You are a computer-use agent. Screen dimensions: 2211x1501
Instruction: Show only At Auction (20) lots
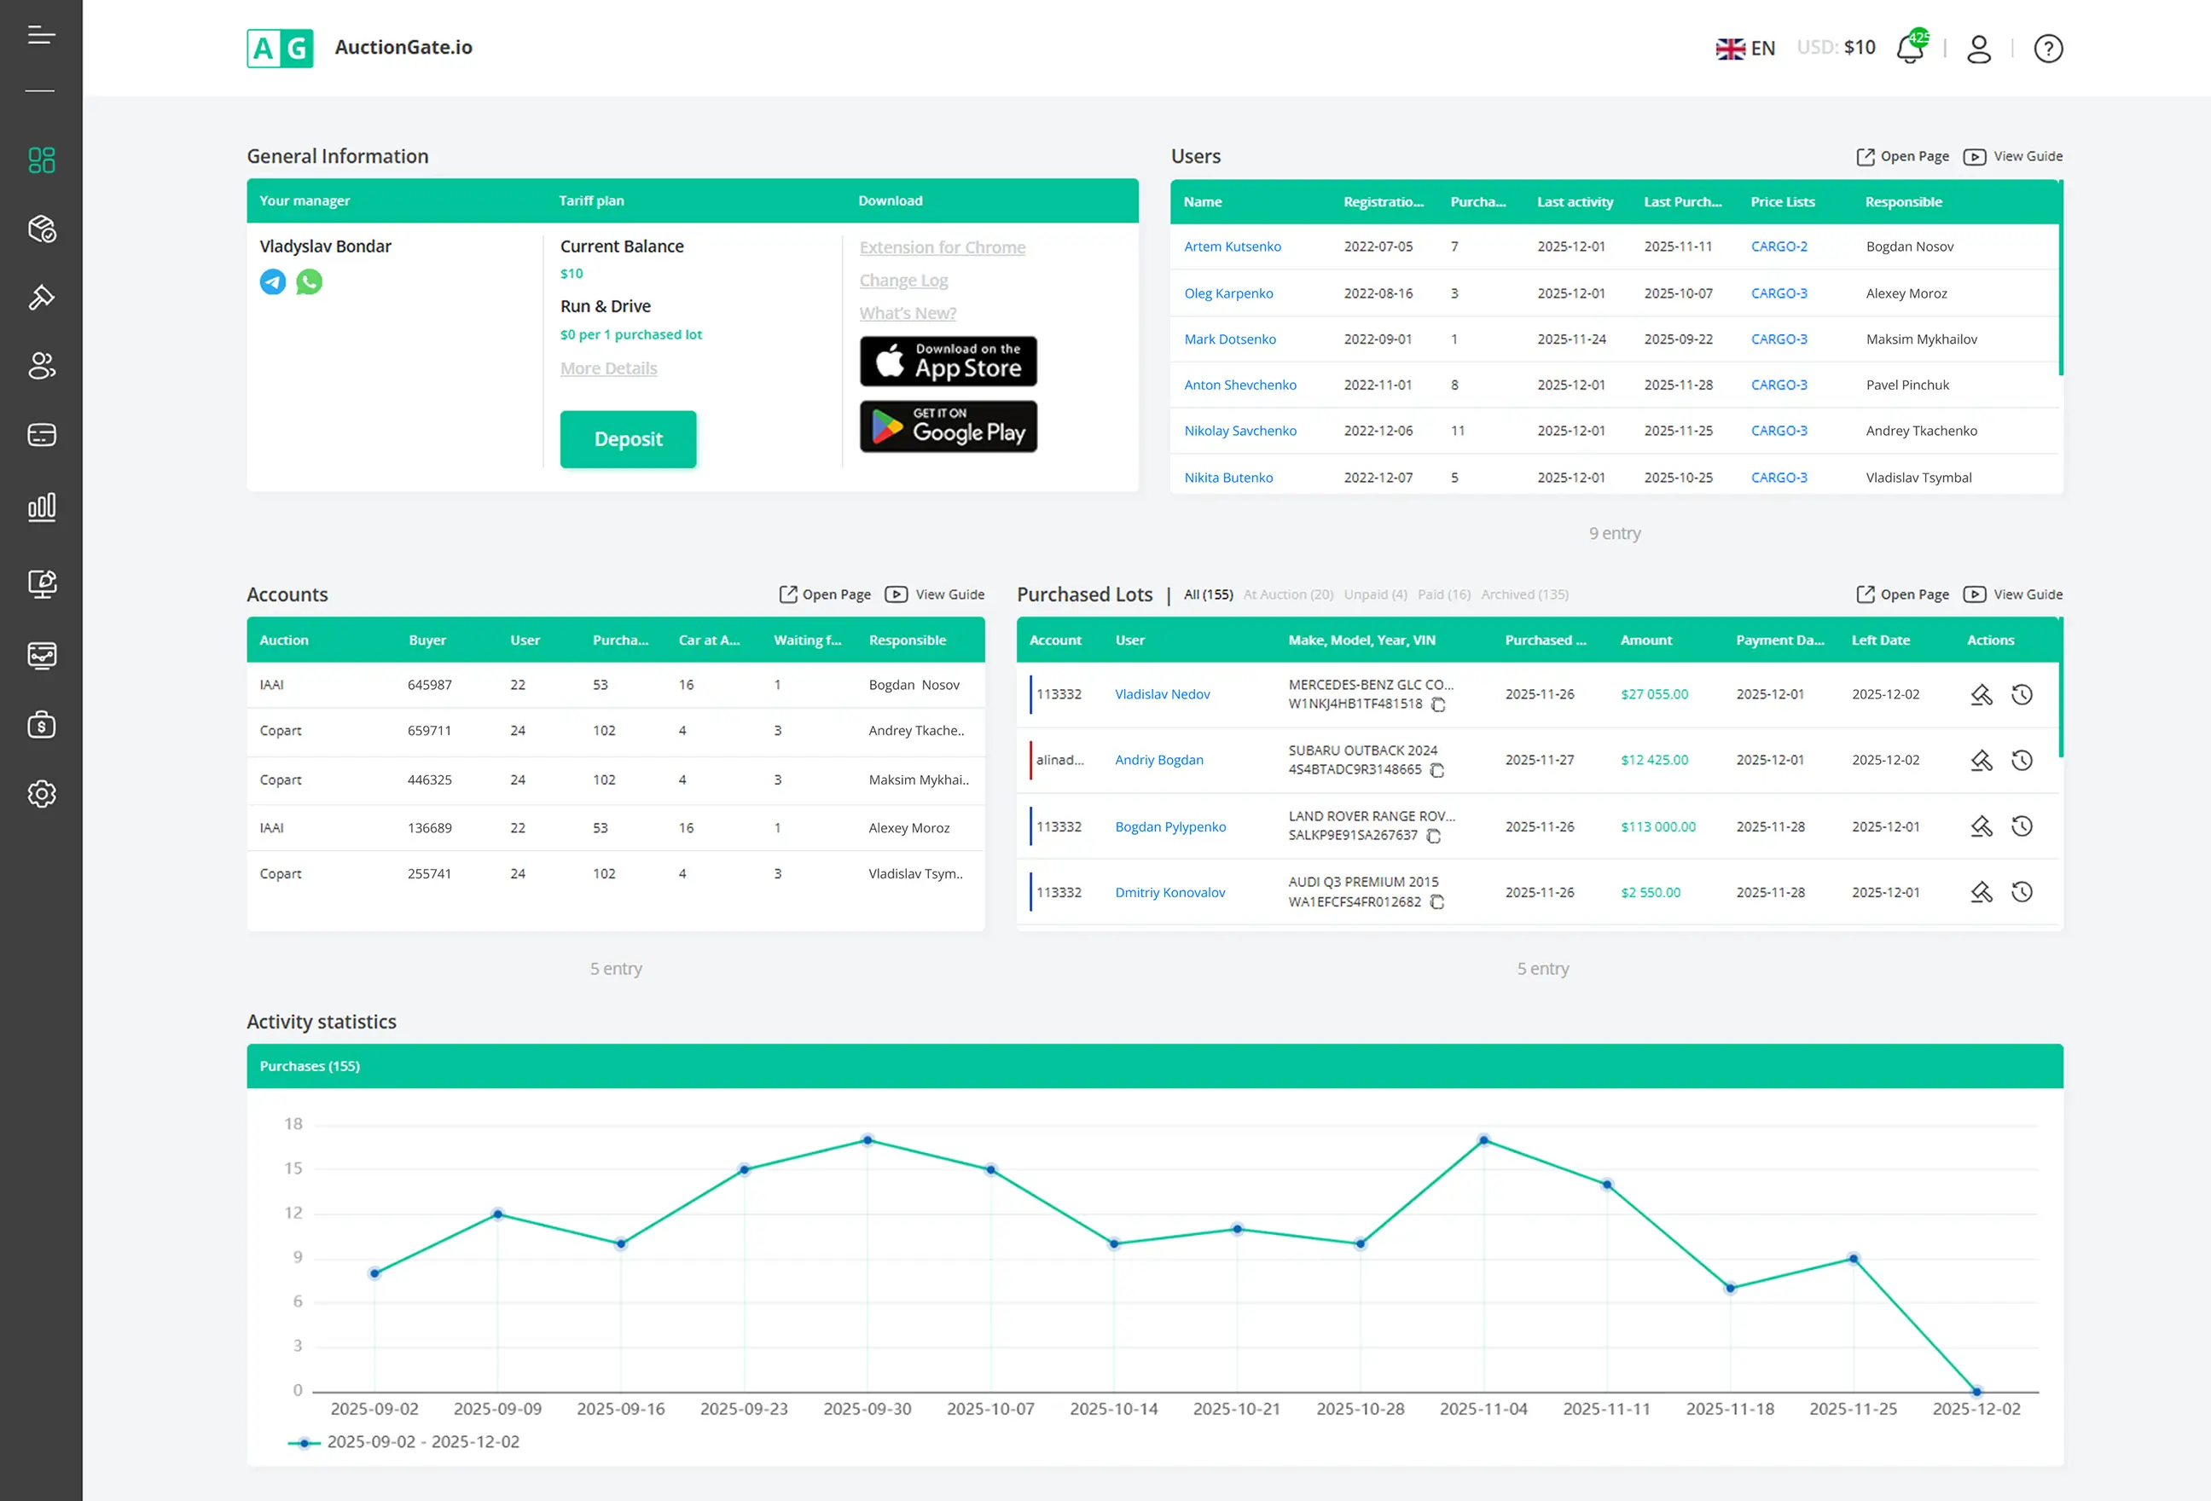click(x=1288, y=594)
